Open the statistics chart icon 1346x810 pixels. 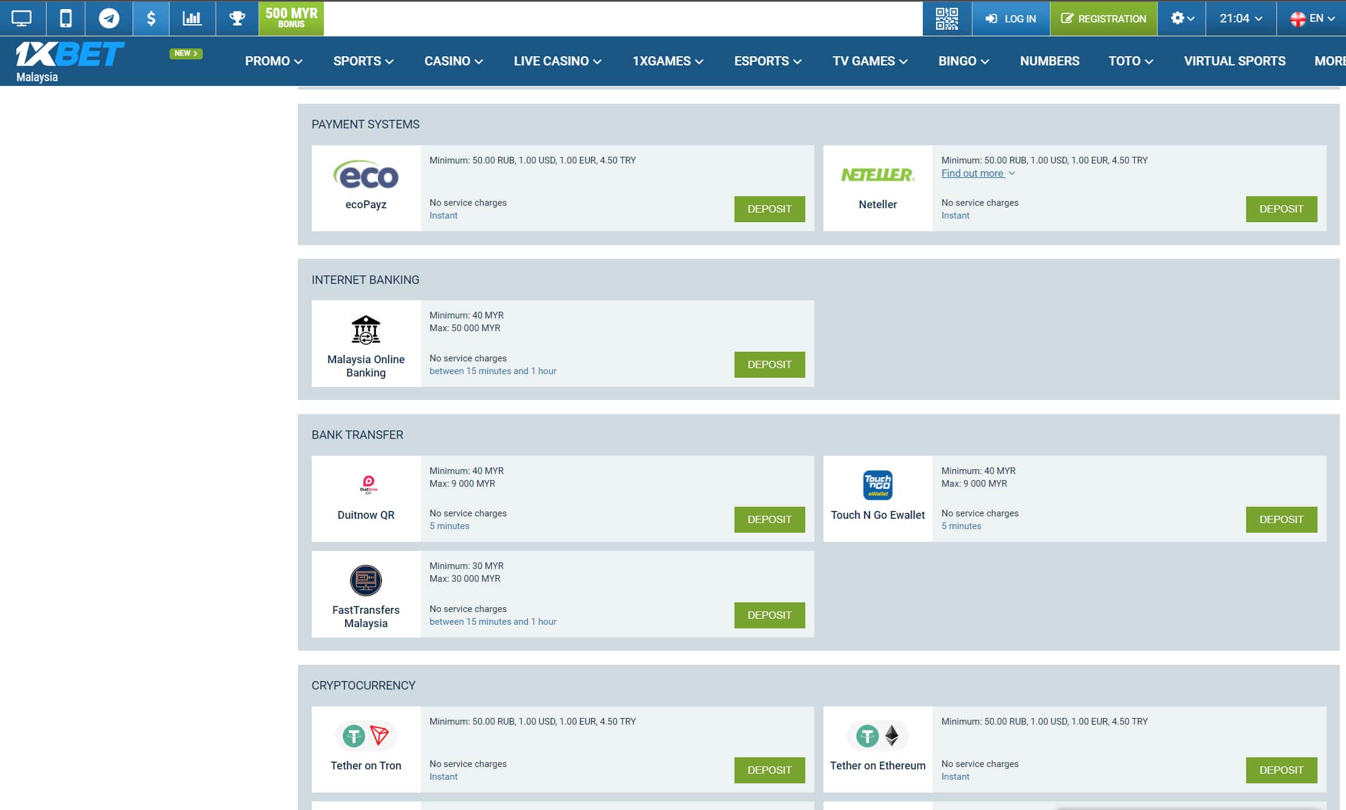(193, 18)
